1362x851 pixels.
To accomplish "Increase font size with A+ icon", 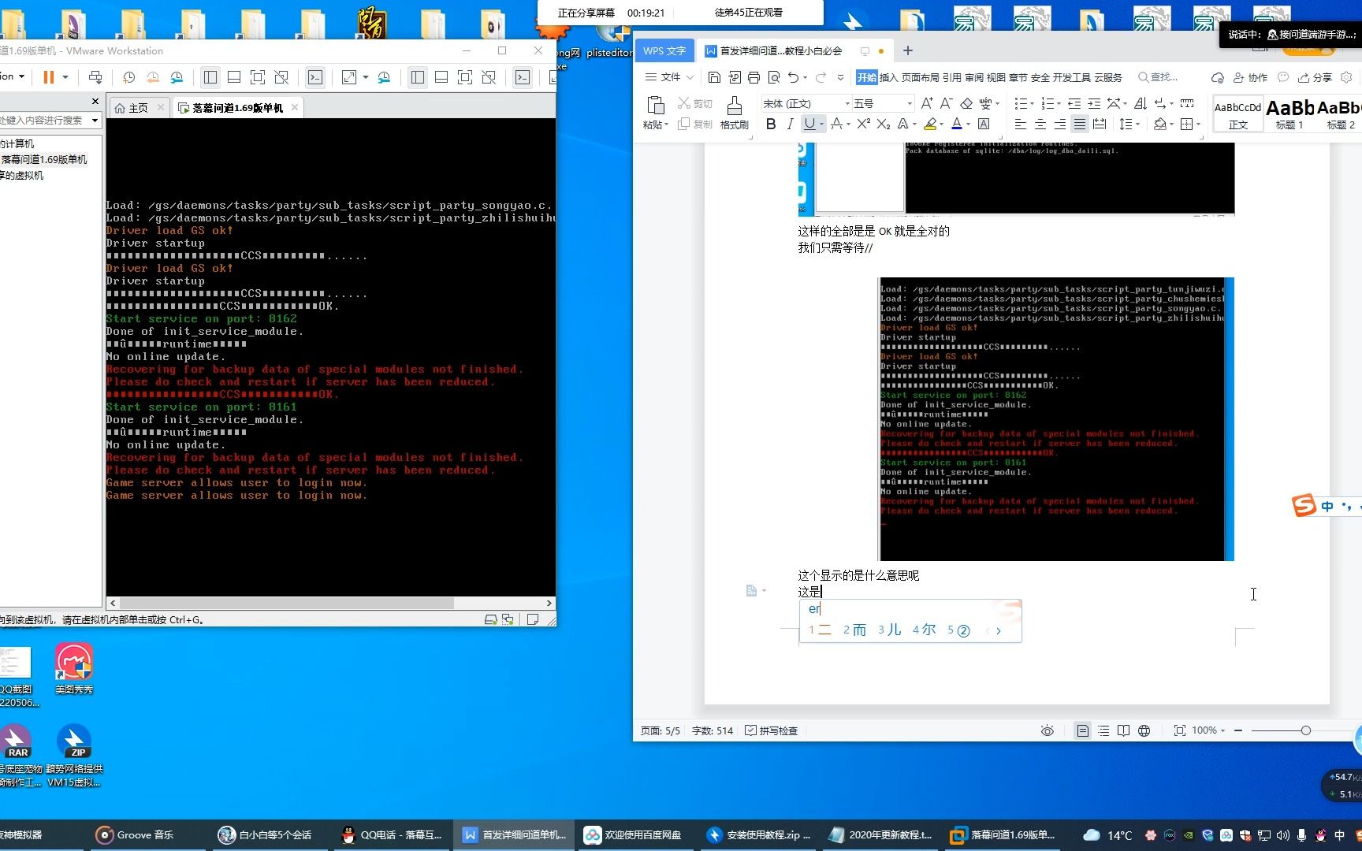I will point(927,103).
